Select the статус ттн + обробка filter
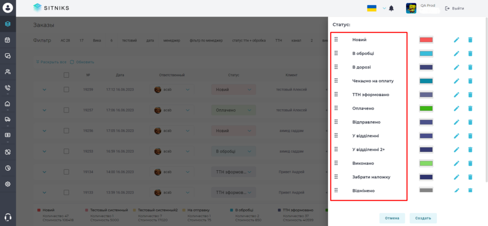The width and height of the screenshot is (488, 226). coord(249,41)
